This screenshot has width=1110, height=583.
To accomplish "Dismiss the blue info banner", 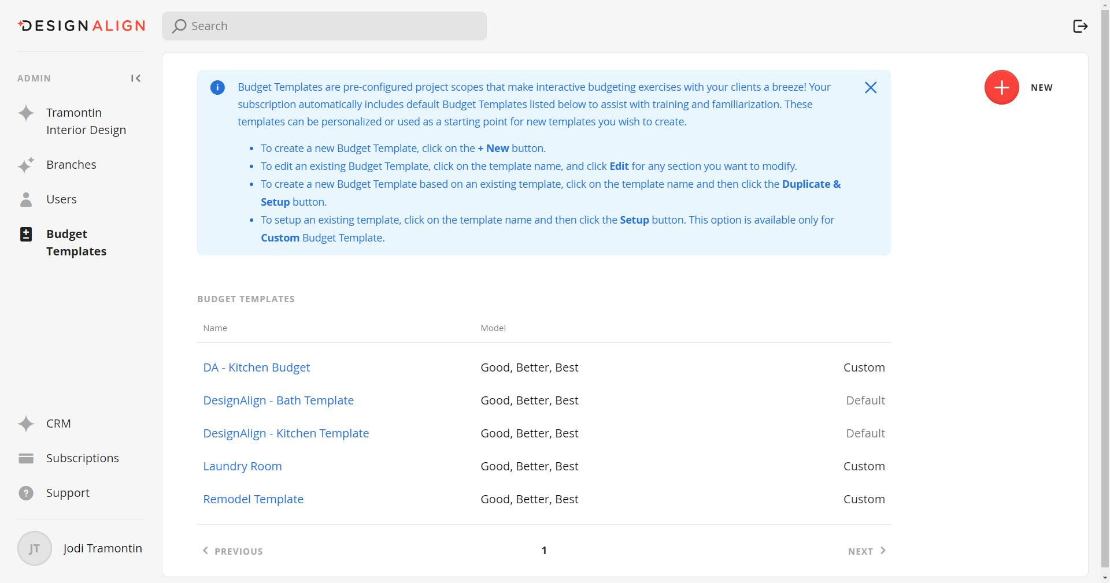I will point(870,88).
